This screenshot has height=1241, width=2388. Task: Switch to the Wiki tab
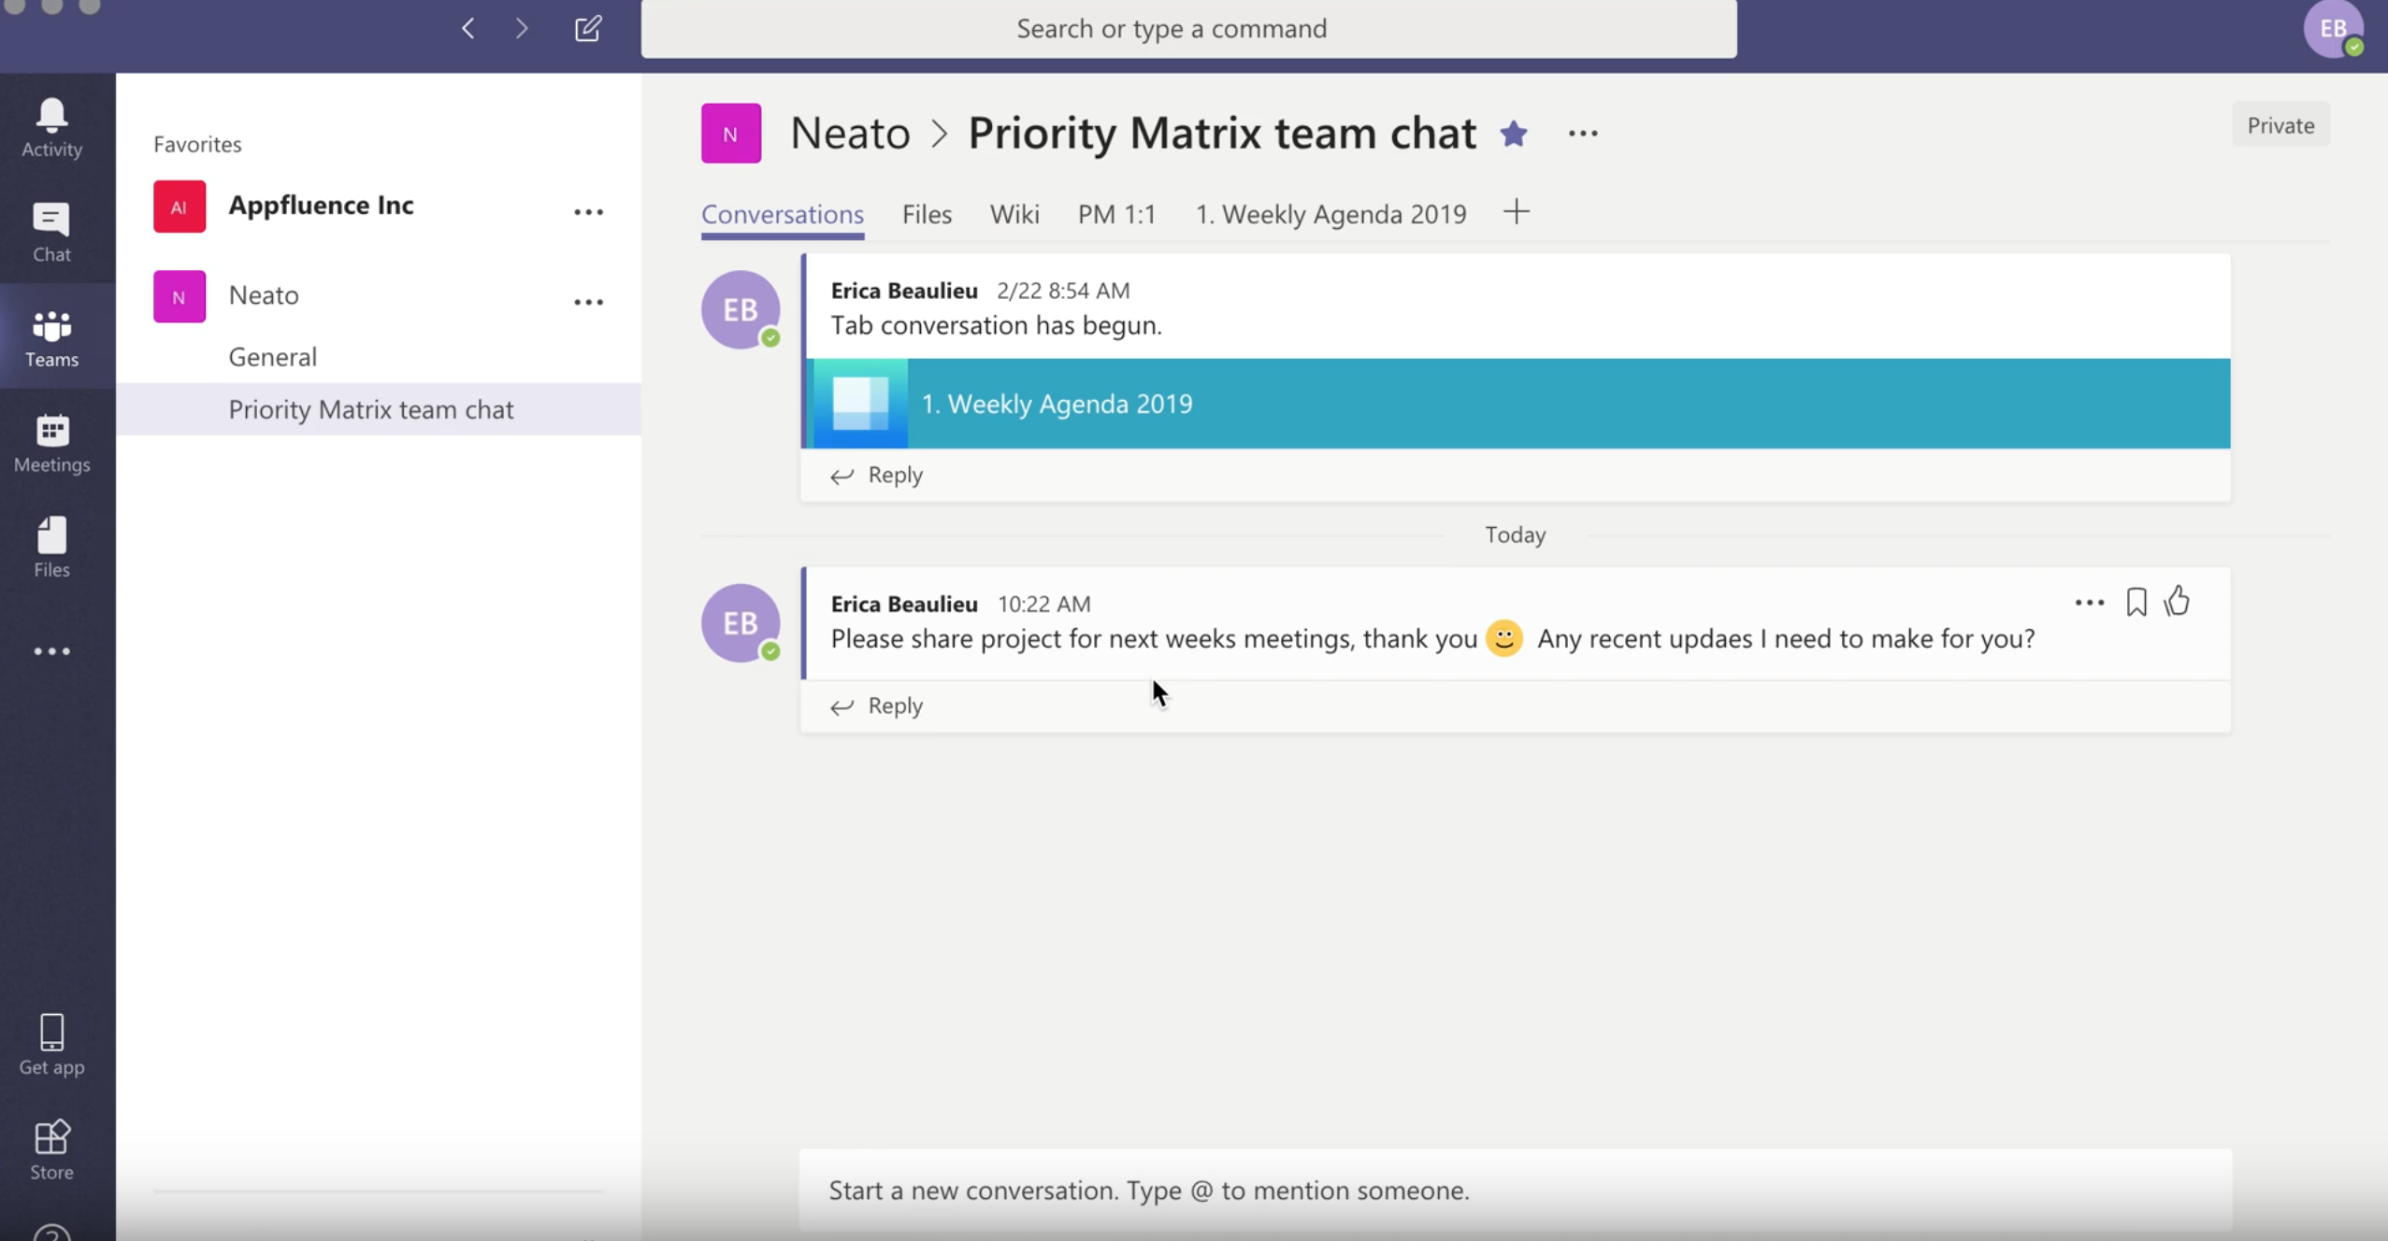click(1014, 214)
